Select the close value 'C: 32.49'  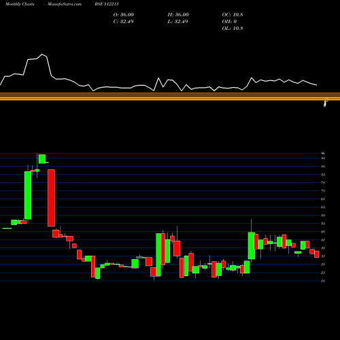[x=123, y=22]
